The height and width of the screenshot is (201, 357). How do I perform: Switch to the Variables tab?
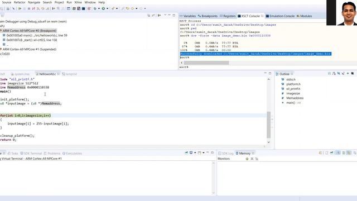[187, 16]
